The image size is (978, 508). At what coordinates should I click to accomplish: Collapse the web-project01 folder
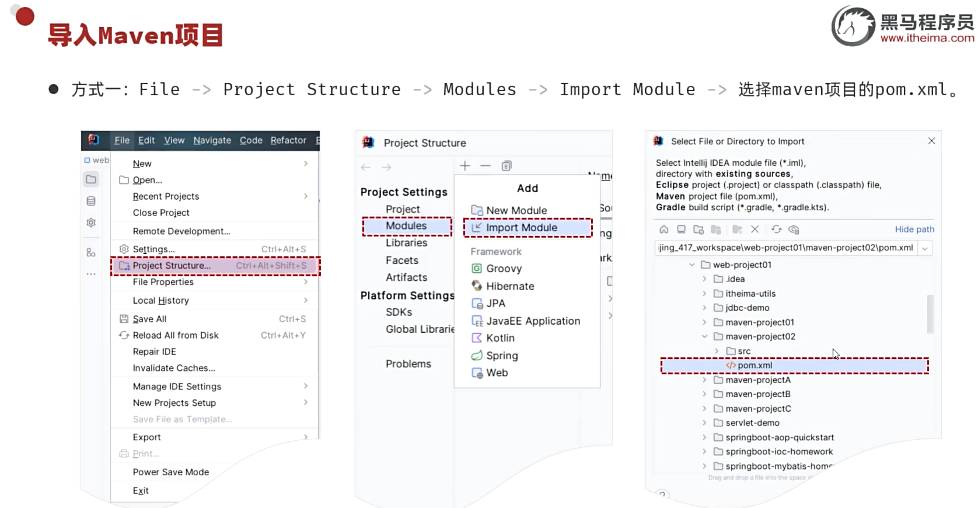[x=692, y=265]
